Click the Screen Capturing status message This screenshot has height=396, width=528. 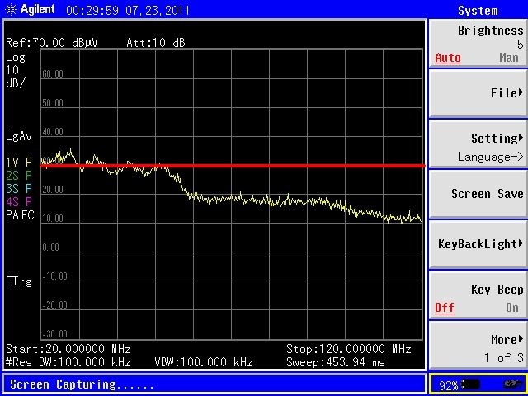click(x=82, y=384)
